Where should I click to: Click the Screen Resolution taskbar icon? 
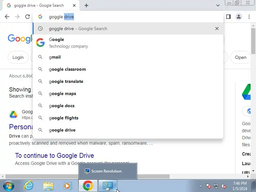[108, 186]
